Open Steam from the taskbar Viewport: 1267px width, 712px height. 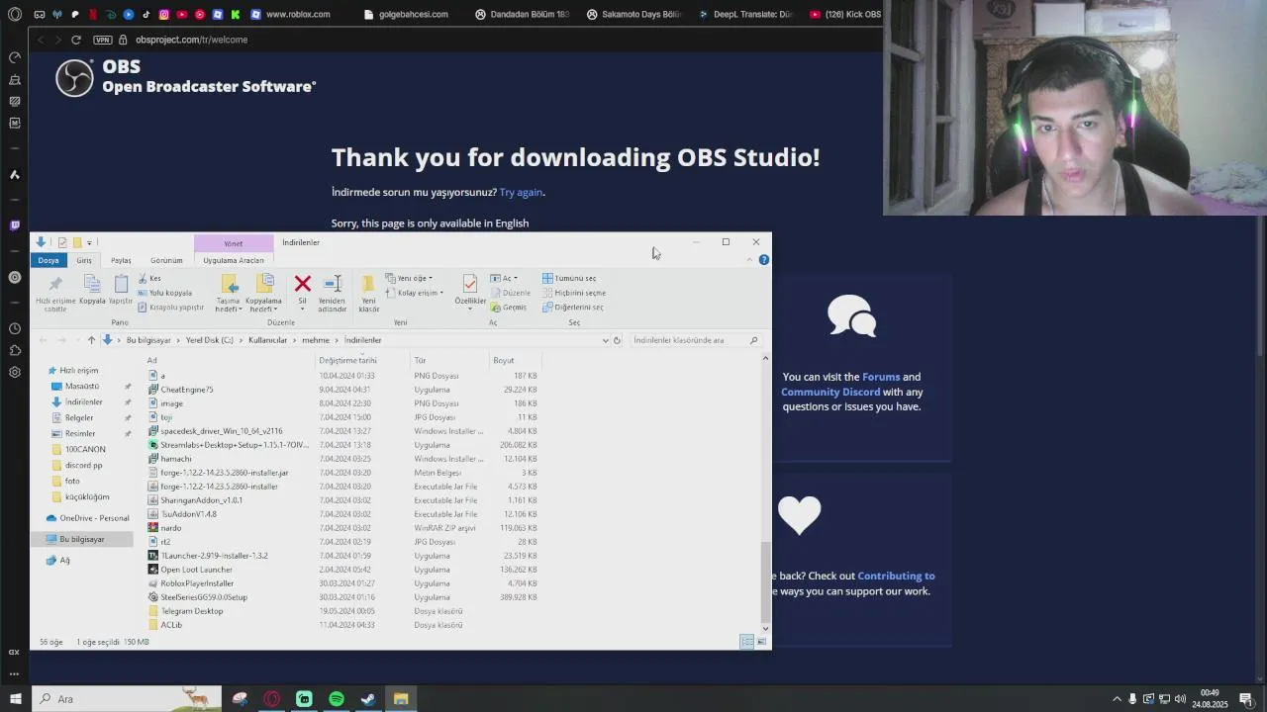367,699
